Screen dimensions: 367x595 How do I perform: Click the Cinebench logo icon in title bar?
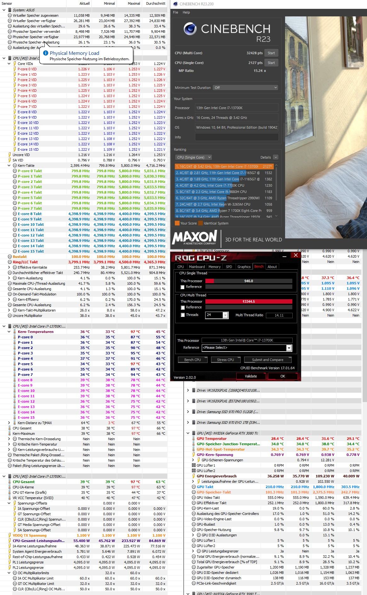175,4
